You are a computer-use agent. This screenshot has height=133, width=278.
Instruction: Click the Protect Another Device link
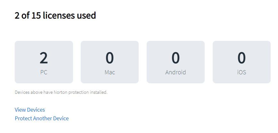point(42,118)
